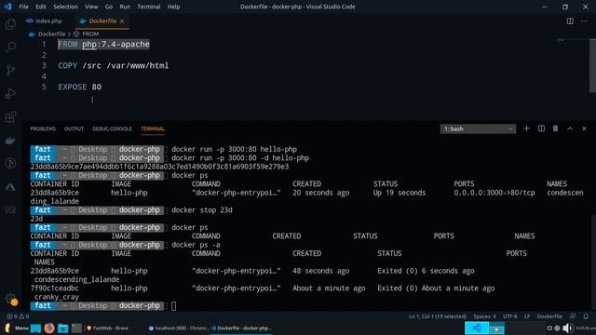Open the Explorer view in the activity bar
Image resolution: width=596 pixels, height=335 pixels.
(x=10, y=24)
